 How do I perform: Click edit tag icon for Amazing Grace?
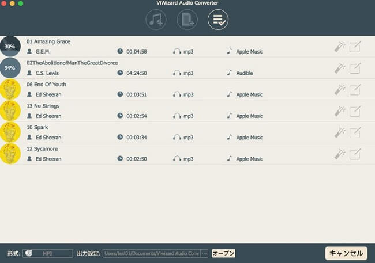tap(355, 47)
